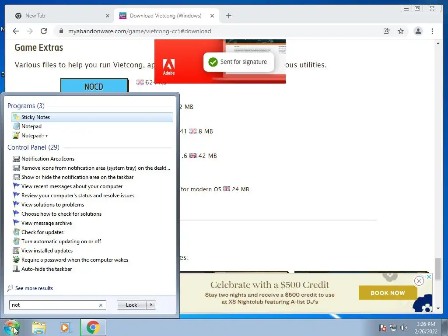Click the flag icon beside View message archive
The width and height of the screenshot is (448, 336).
(x=16, y=223)
